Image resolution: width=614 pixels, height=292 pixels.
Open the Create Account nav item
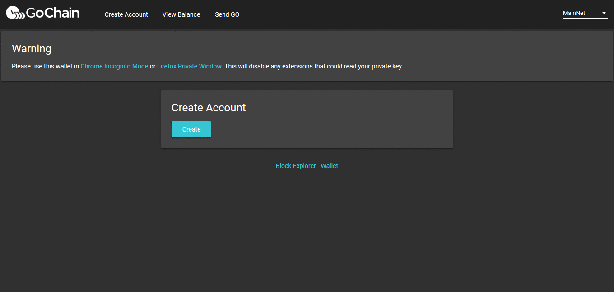pos(126,14)
